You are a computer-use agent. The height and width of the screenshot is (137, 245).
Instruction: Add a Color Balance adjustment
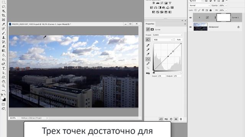pos(156,8)
